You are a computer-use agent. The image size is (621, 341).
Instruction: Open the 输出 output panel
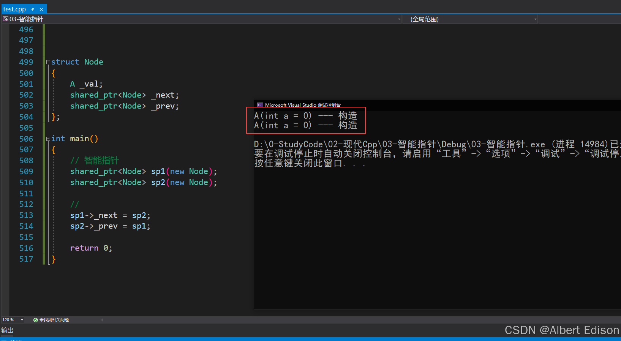click(x=7, y=330)
